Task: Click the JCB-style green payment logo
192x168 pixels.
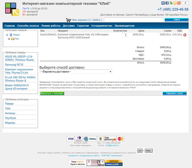Action: (x=100, y=139)
